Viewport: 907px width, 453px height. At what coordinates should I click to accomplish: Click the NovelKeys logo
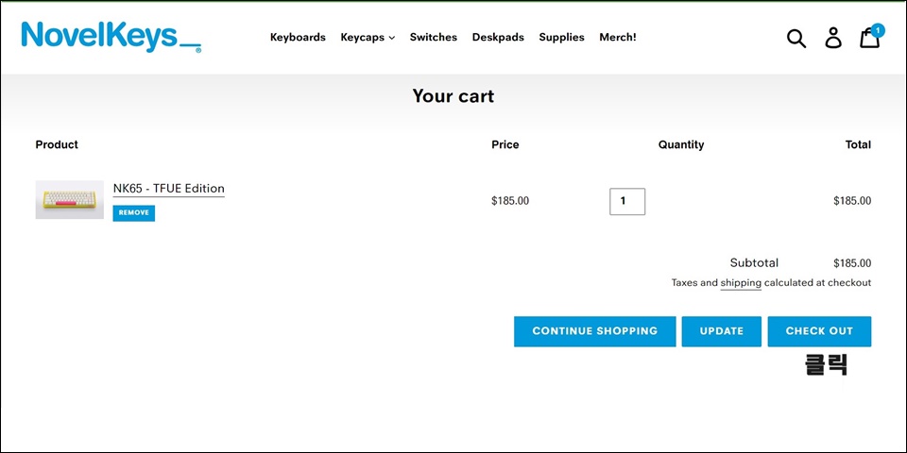pyautogui.click(x=111, y=37)
